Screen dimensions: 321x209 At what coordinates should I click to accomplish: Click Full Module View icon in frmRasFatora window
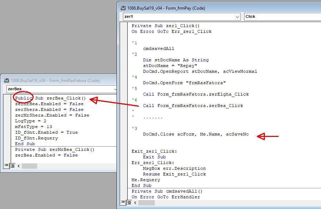click(12, 166)
